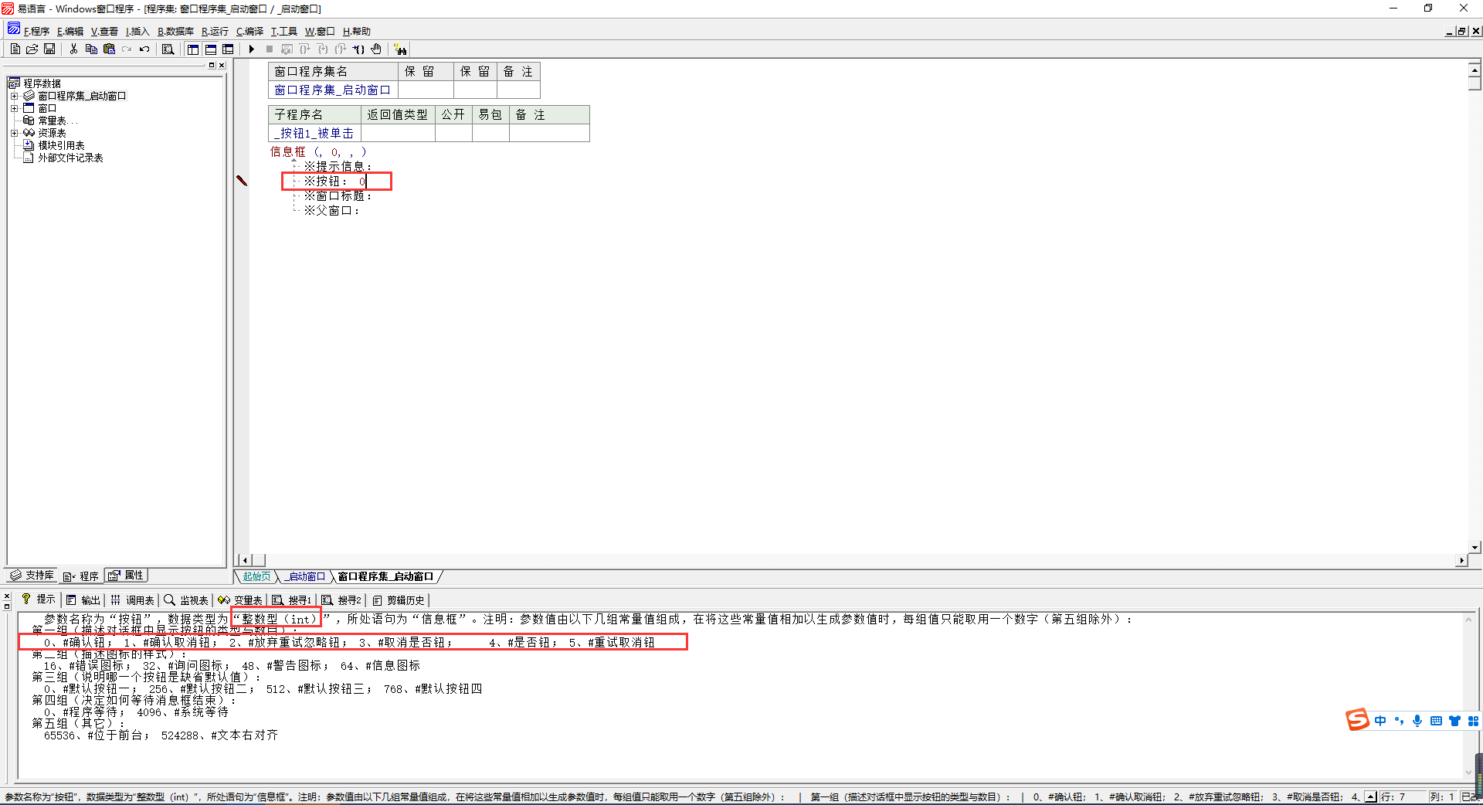Open the I.插入 menu
Screen dimensions: 1483x805
[137, 32]
